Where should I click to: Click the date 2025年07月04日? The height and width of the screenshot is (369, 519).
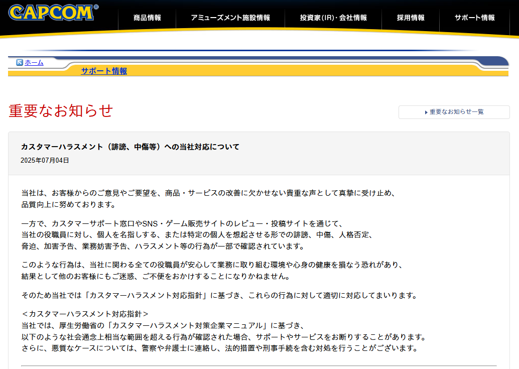(45, 161)
